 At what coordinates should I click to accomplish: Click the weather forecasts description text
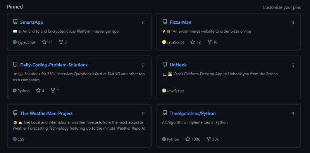click(x=79, y=125)
